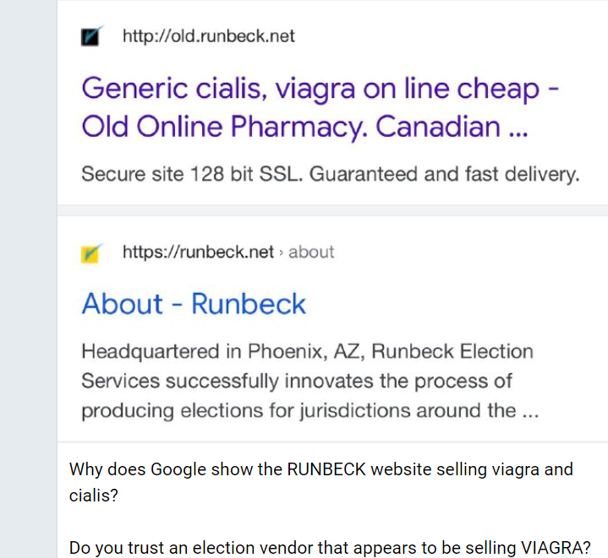The height and width of the screenshot is (558, 608).
Task: Click the 'Headquartered in Phoenix, AZ' snippet line
Action: tap(307, 352)
